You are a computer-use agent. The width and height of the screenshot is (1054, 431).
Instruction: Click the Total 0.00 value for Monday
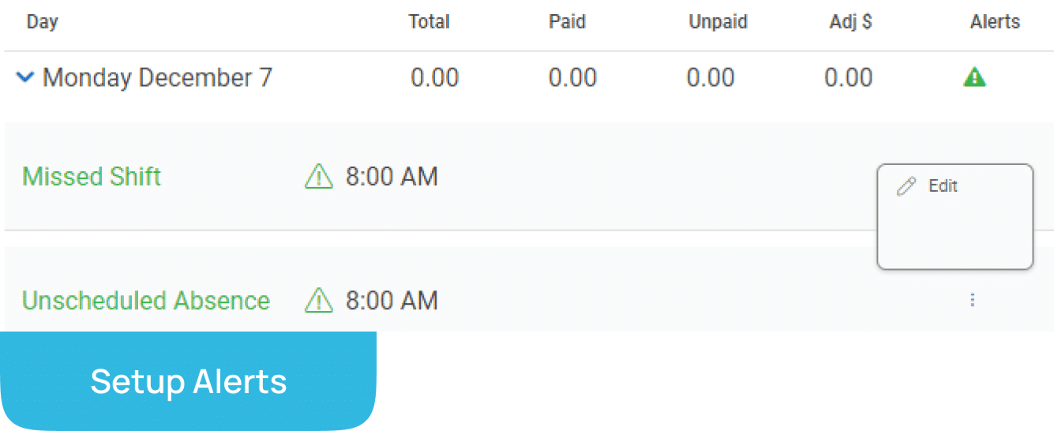coord(434,77)
